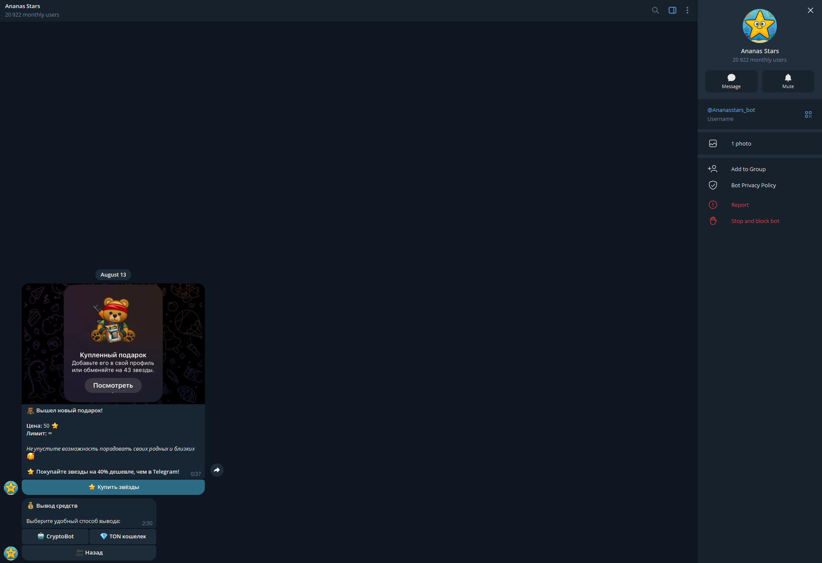Click the Купить звёзды button
The width and height of the screenshot is (822, 563).
[x=113, y=487]
